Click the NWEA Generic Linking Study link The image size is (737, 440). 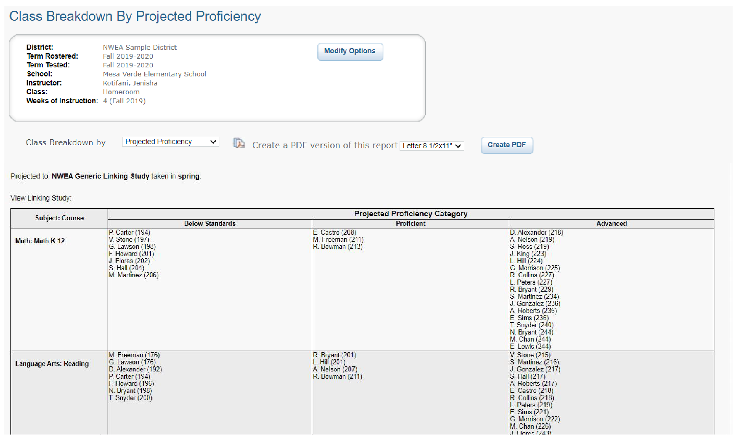[100, 176]
